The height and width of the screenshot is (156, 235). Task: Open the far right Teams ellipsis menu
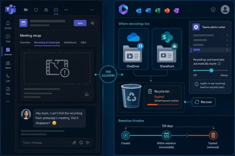pyautogui.click(x=92, y=10)
